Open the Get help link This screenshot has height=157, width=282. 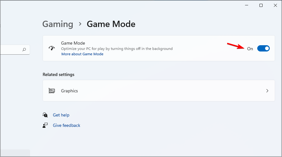pyautogui.click(x=61, y=115)
